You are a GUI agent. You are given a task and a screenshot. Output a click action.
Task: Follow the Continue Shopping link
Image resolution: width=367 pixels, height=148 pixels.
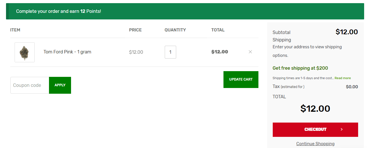[x=315, y=144]
